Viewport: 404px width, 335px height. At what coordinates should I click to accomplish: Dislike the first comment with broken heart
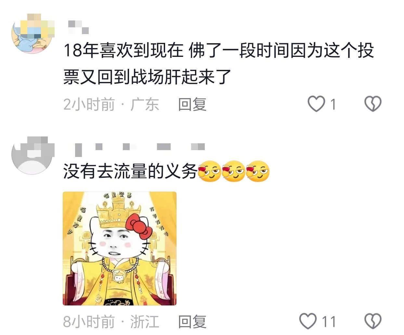(373, 104)
